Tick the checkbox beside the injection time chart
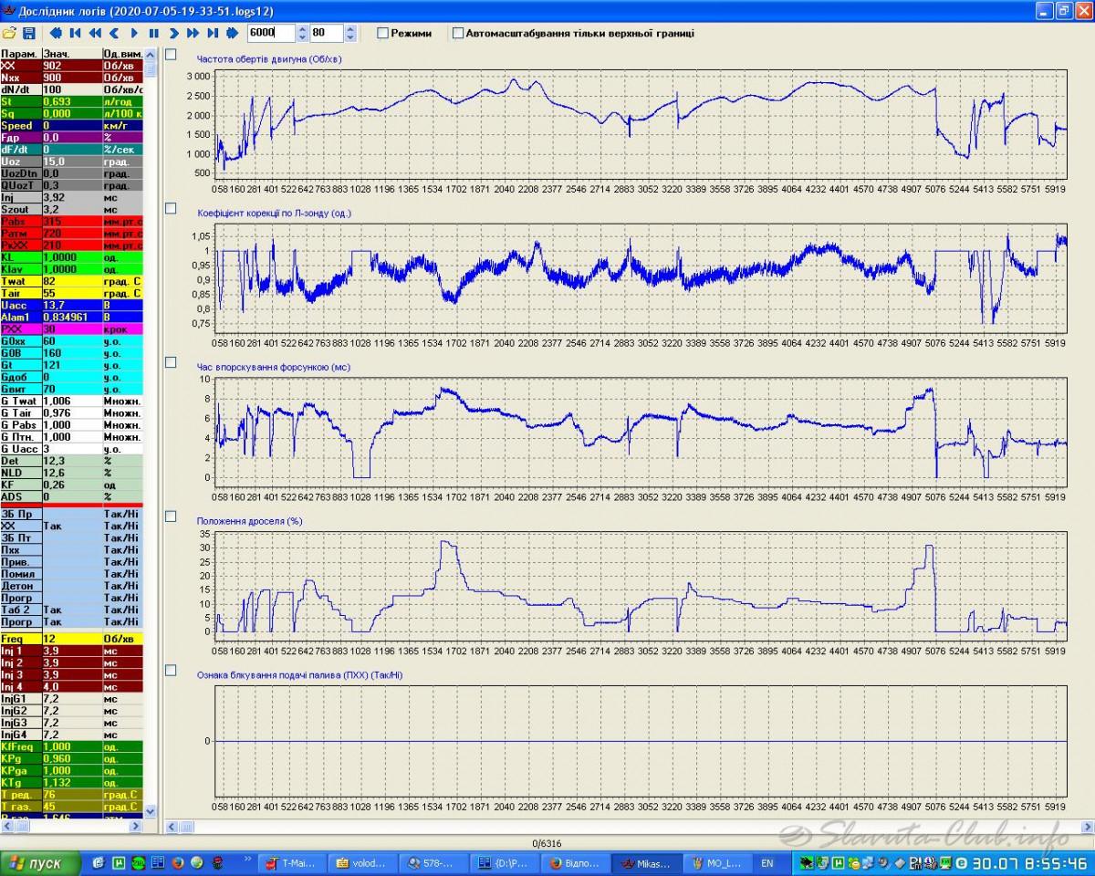 [171, 362]
